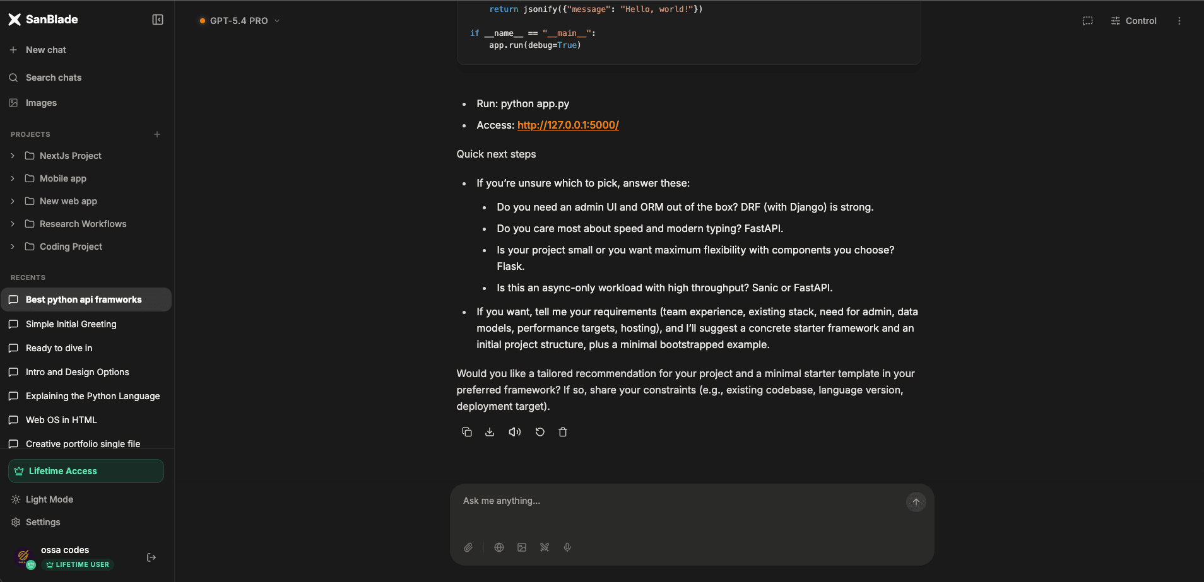Insert an image in the message composer

pyautogui.click(x=522, y=547)
